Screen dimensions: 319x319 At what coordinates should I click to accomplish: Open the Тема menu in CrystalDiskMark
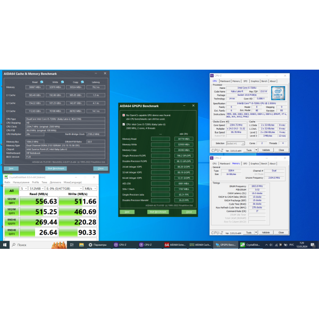[x=44, y=182]
